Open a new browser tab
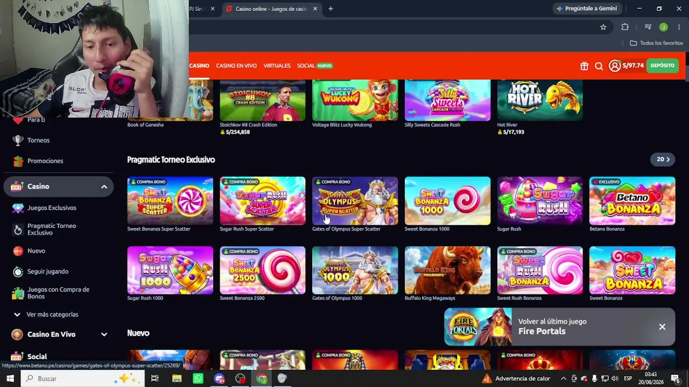Image resolution: width=689 pixels, height=387 pixels. [x=331, y=9]
